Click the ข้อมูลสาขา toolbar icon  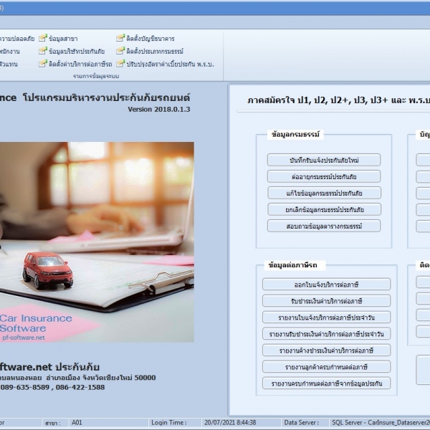click(x=44, y=38)
